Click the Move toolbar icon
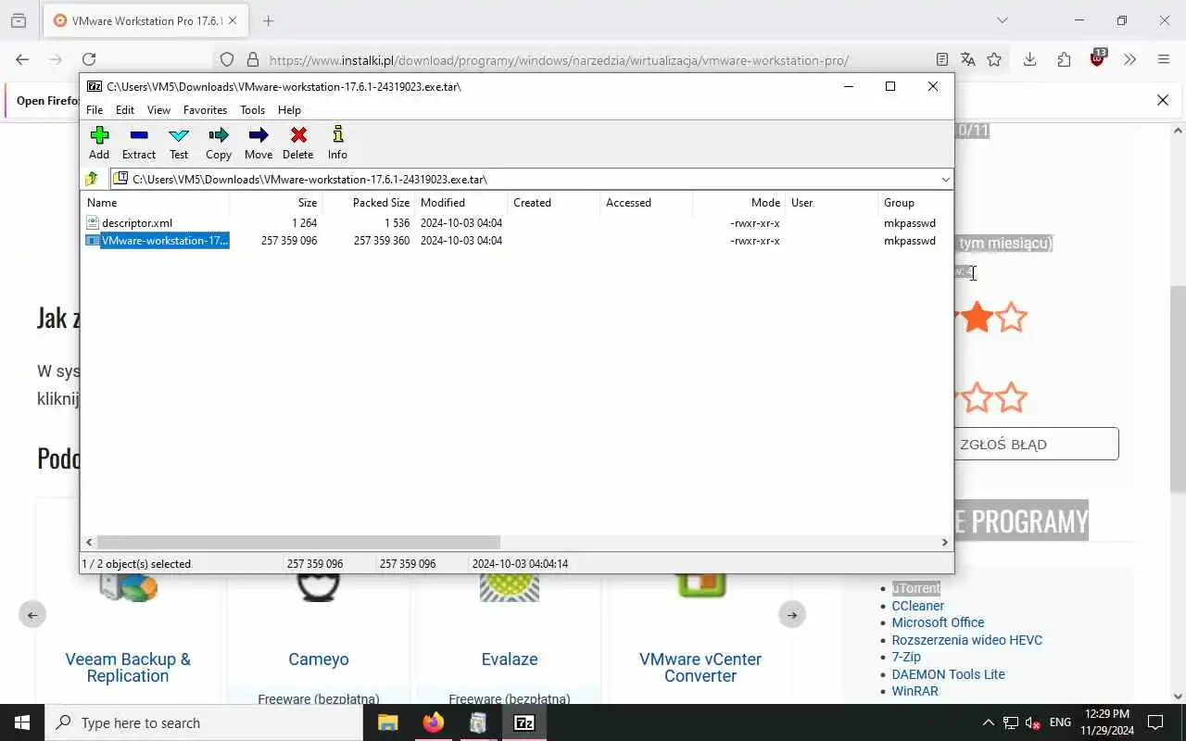Viewport: 1186px width, 741px height. (259, 143)
